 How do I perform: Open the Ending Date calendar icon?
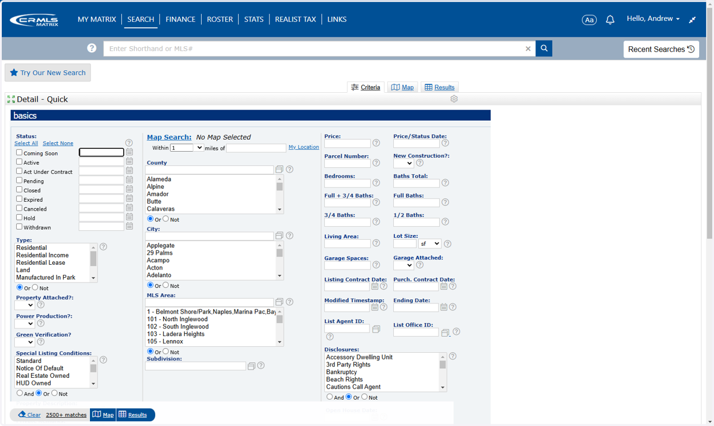(444, 307)
